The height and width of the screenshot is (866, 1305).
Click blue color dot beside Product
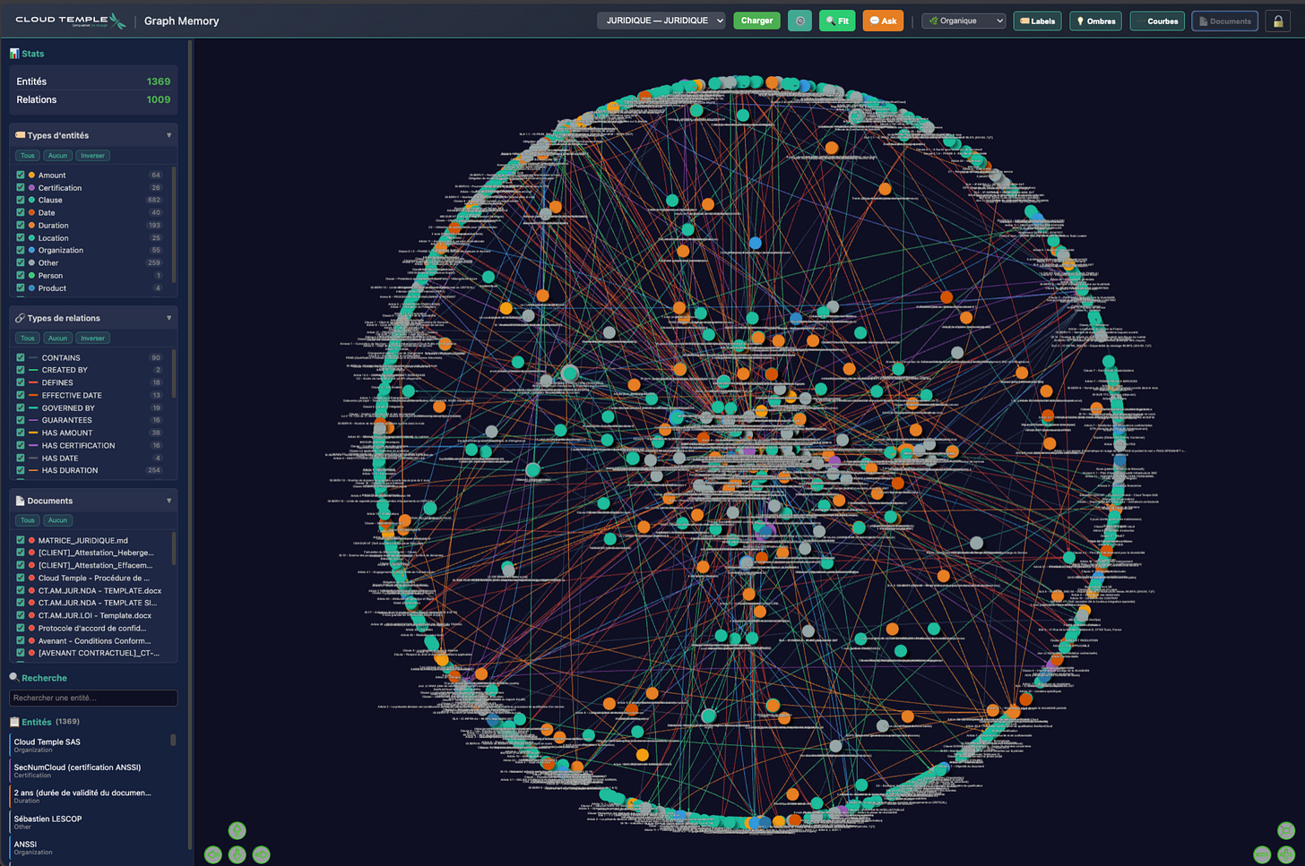coord(32,288)
